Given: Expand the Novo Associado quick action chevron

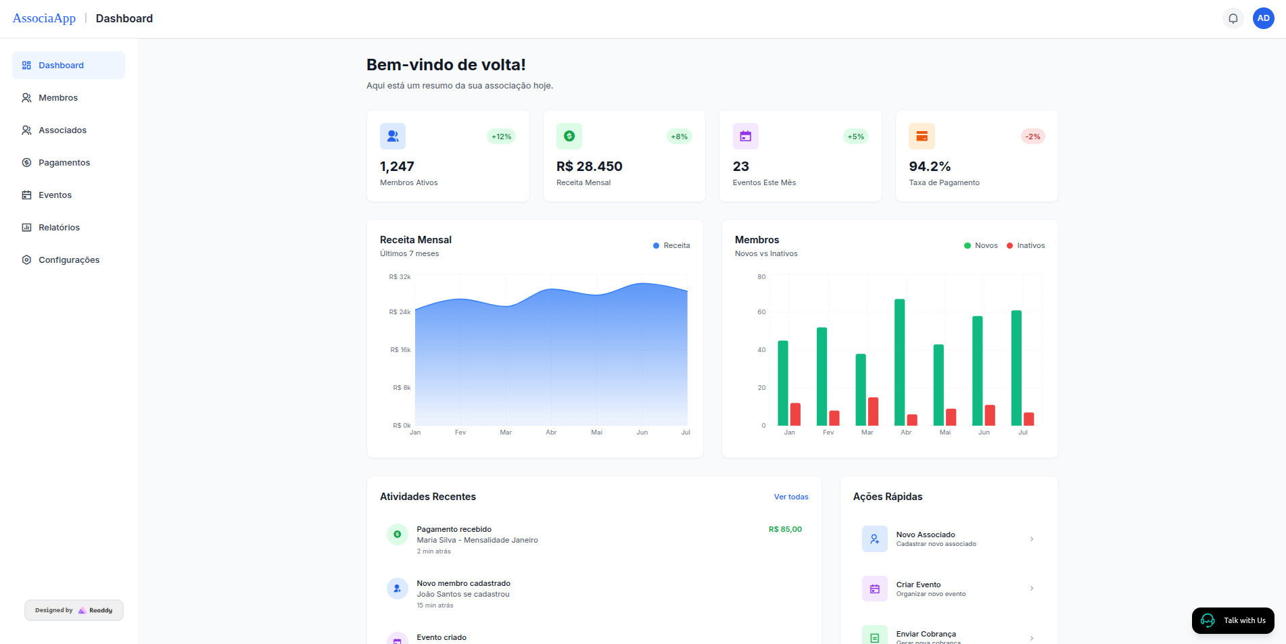Looking at the screenshot, I should (x=1032, y=539).
